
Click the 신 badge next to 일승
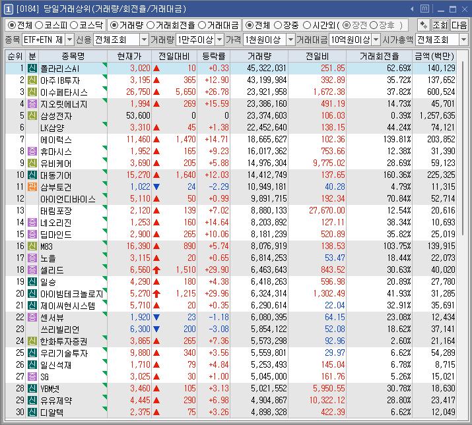click(32, 281)
